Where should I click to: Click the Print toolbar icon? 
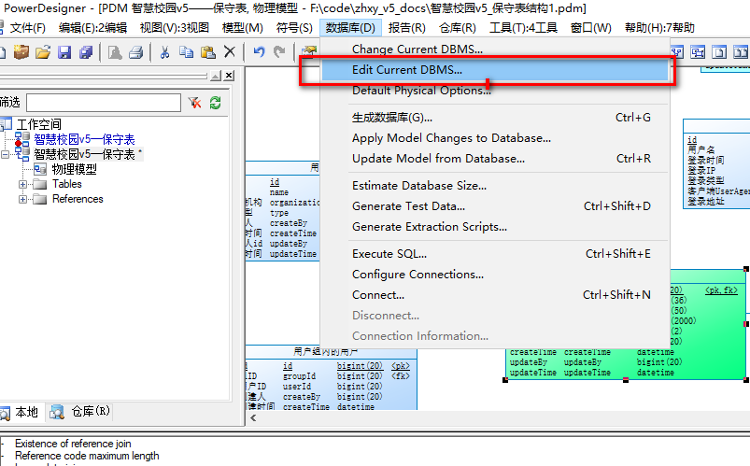coord(136,51)
